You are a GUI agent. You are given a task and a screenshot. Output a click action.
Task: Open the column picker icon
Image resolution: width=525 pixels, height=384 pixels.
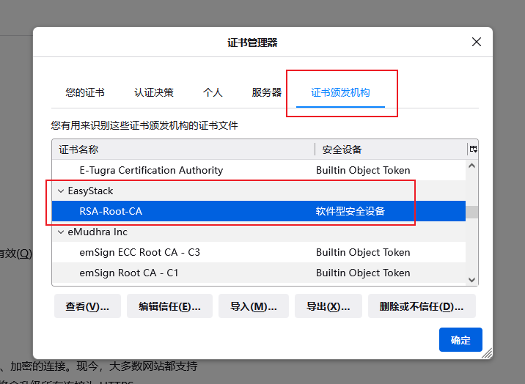473,149
